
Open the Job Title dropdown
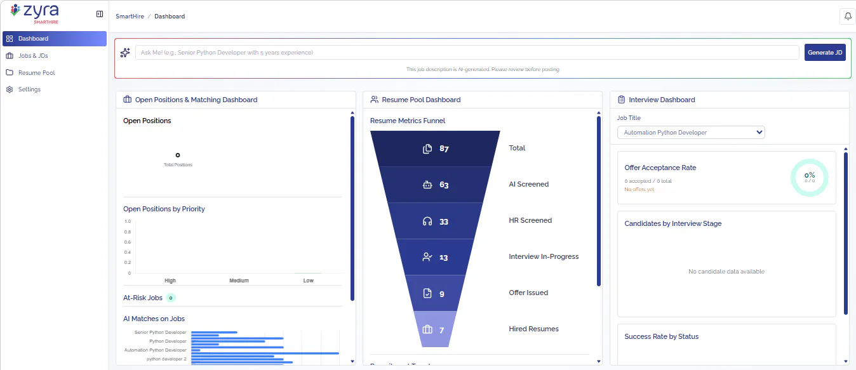(x=691, y=133)
